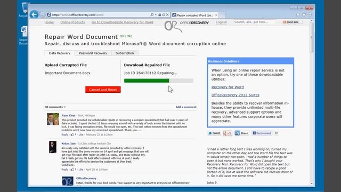This screenshot has height=192, width=341.
Task: Click the green repair progress bar
Action: (x=147, y=81)
